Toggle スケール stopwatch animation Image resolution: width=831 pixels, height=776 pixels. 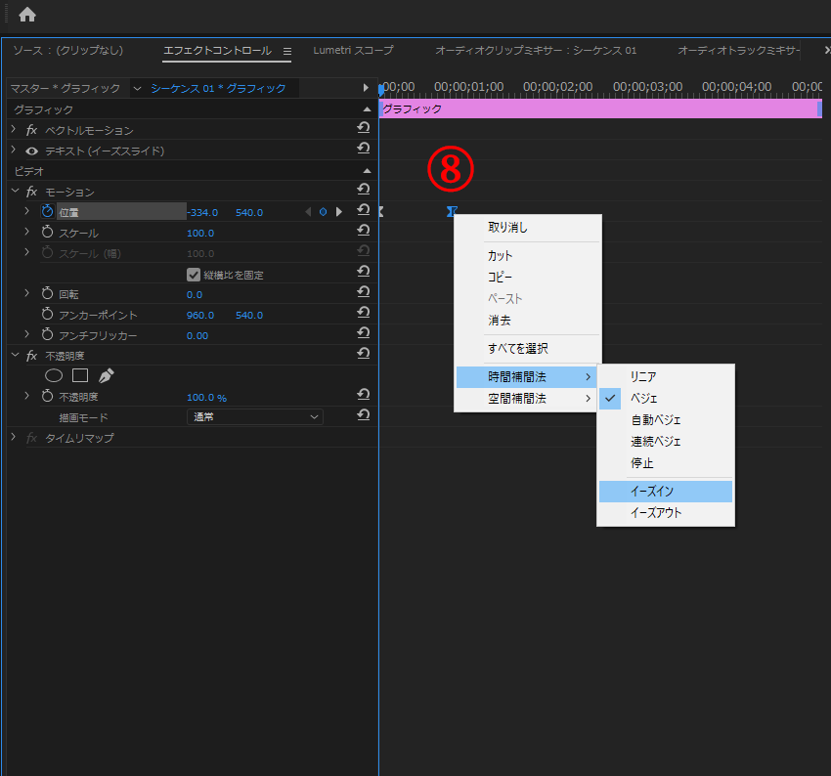coord(48,232)
